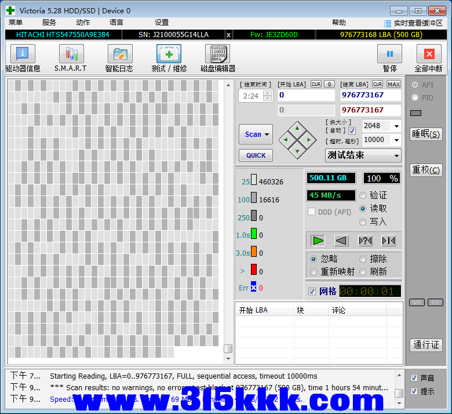Toggle the 声音 sound checkbox

tap(414, 377)
